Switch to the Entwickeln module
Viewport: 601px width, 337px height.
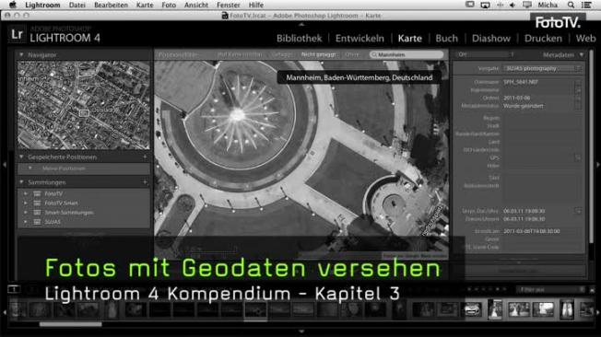pyautogui.click(x=359, y=39)
